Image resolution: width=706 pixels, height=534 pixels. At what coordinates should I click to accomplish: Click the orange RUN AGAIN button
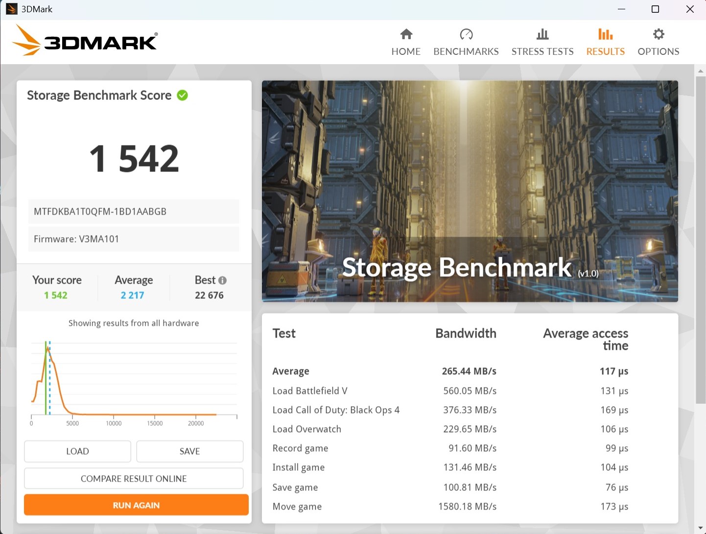pyautogui.click(x=136, y=505)
